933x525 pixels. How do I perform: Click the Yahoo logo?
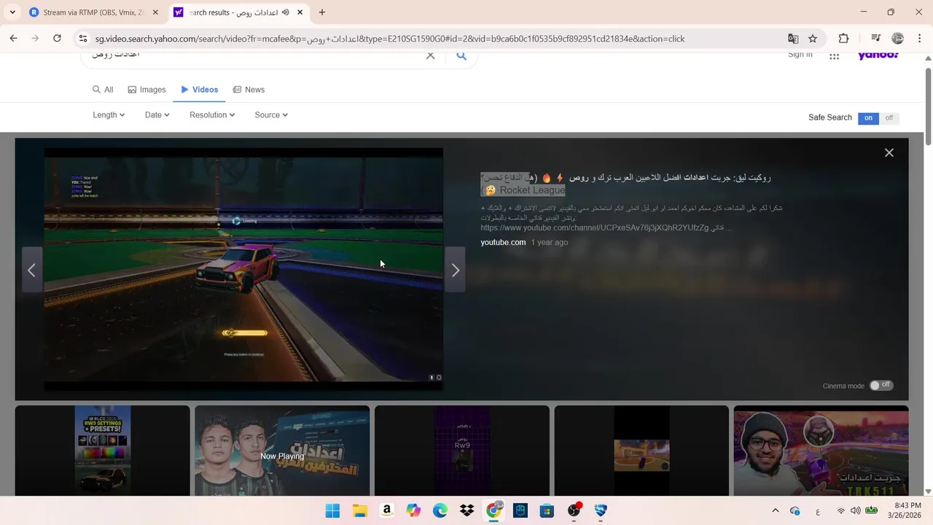click(878, 56)
